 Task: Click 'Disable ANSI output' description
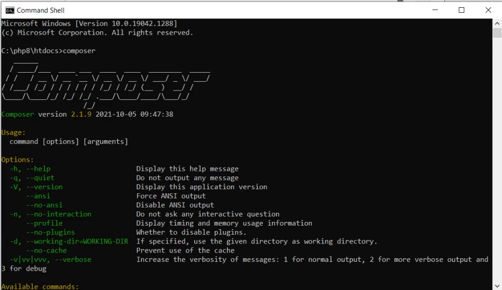click(x=175, y=205)
